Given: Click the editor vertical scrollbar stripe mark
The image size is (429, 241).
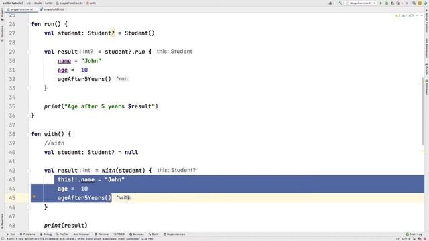Looking at the screenshot, I should click(x=423, y=82).
